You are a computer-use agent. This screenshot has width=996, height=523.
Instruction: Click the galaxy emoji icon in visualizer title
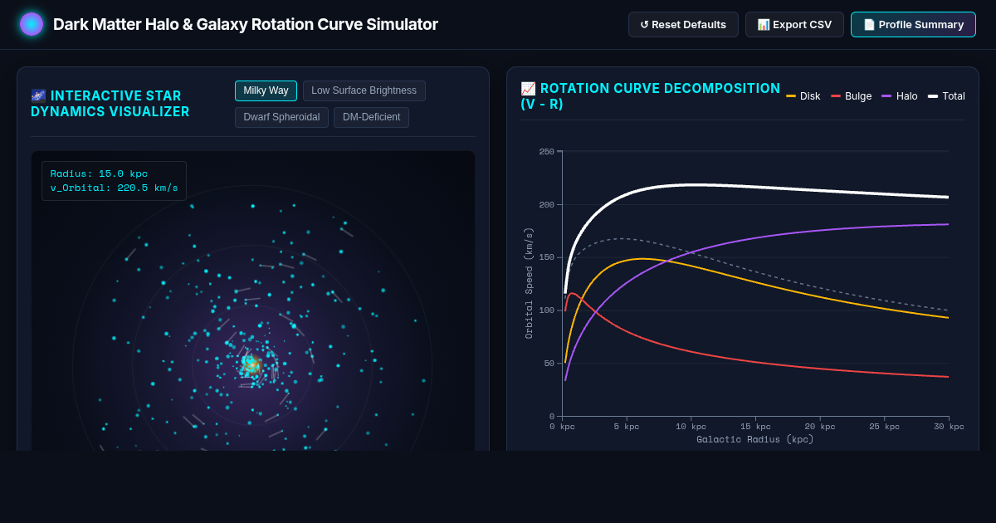pyautogui.click(x=38, y=96)
